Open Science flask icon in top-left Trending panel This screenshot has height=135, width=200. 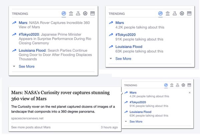coord(78,14)
